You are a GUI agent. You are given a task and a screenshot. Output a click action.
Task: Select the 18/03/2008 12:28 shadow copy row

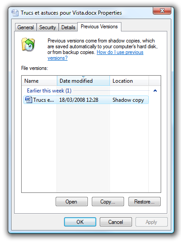pos(86,100)
